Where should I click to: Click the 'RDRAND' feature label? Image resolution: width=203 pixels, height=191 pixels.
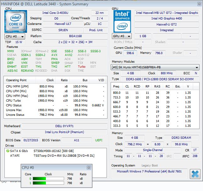[27, 71]
